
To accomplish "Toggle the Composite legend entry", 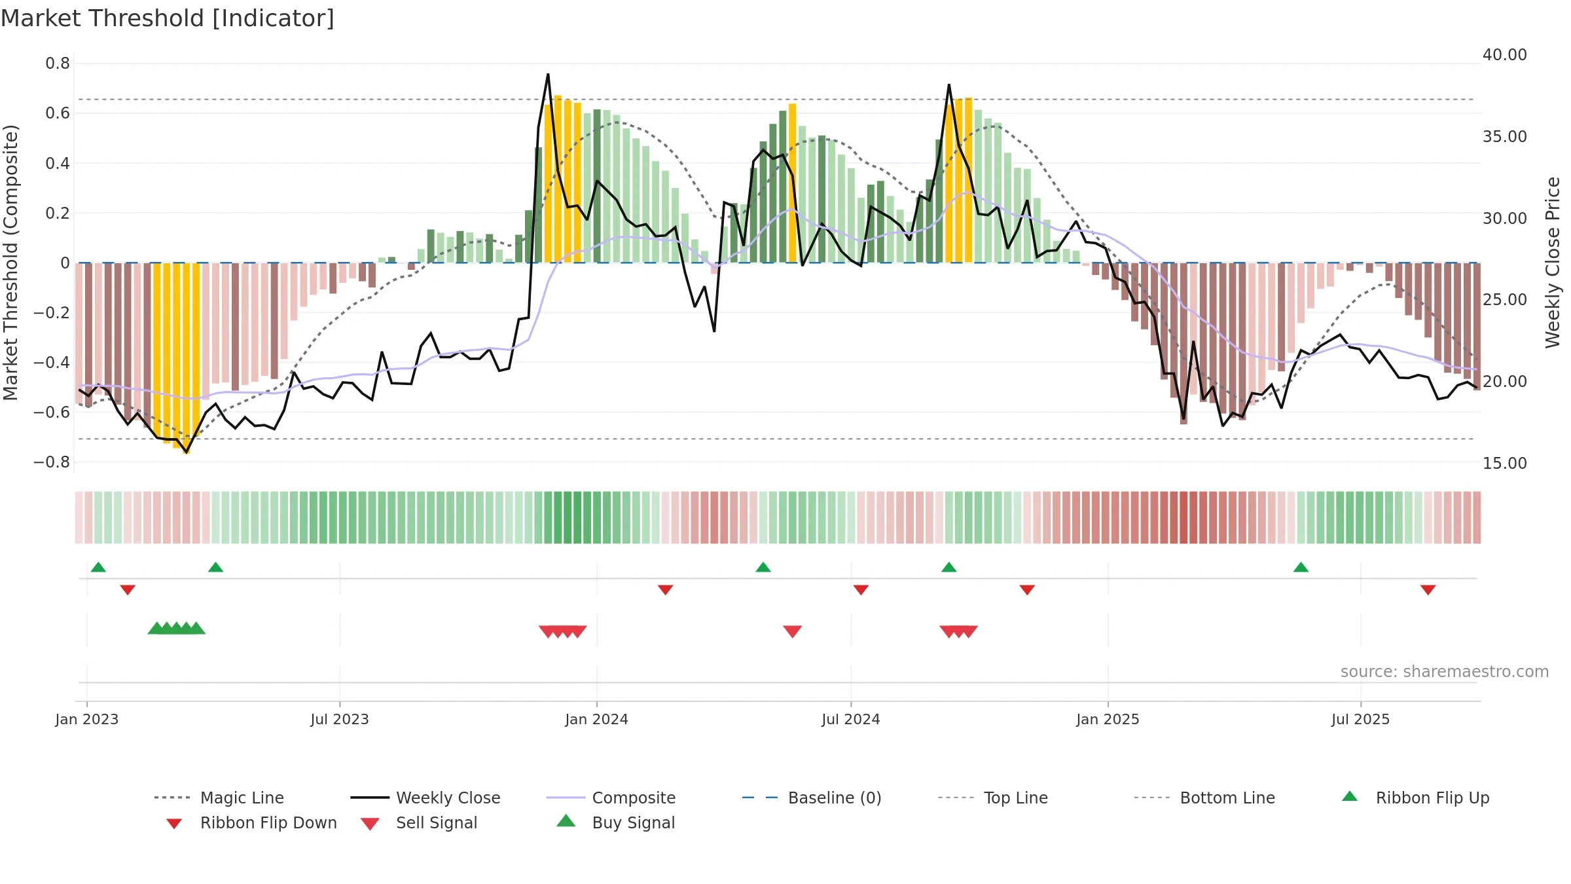I will tap(611, 798).
